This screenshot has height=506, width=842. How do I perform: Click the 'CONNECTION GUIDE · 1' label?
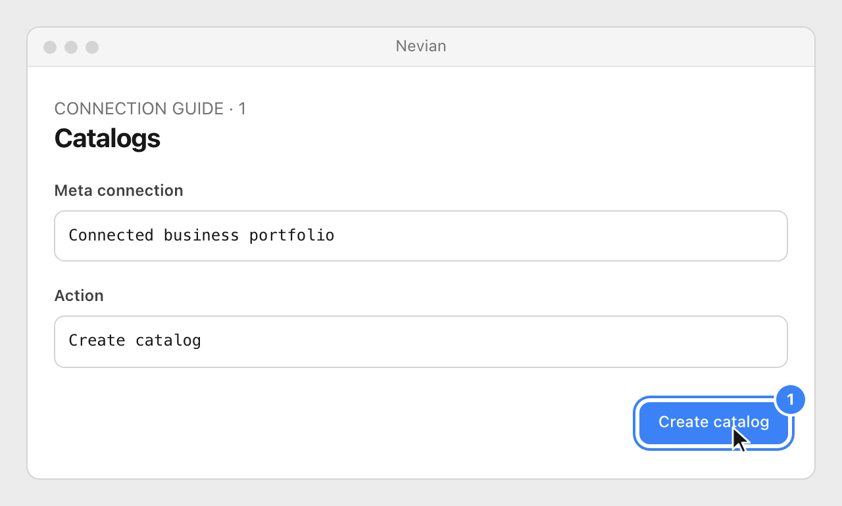pyautogui.click(x=150, y=108)
